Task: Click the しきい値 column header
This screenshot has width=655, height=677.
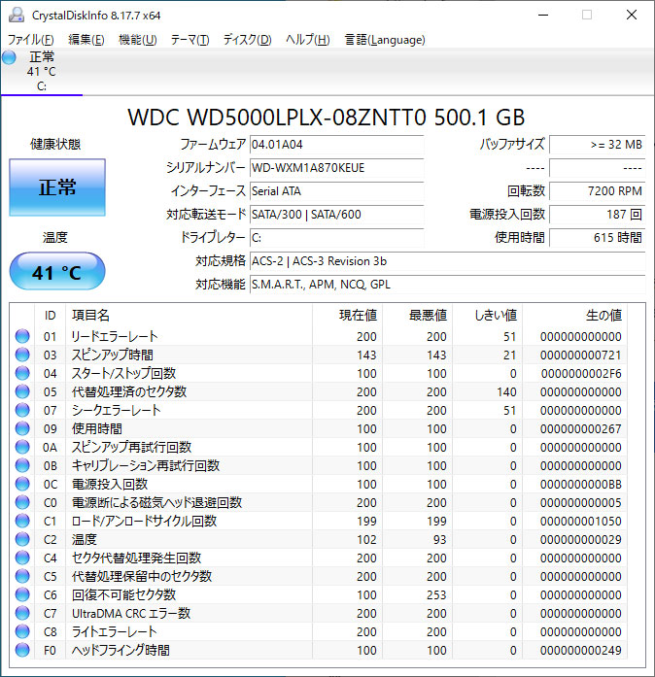Action: point(496,315)
